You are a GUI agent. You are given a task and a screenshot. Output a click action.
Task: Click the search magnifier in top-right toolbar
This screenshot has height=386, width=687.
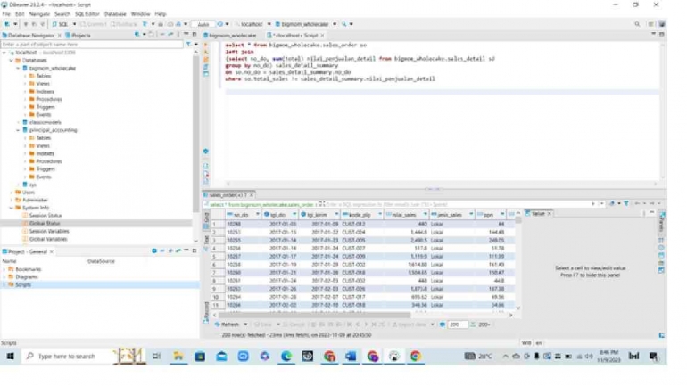click(637, 24)
